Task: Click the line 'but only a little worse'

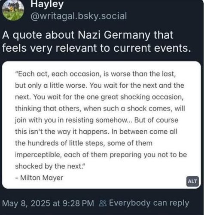Action: (100, 86)
